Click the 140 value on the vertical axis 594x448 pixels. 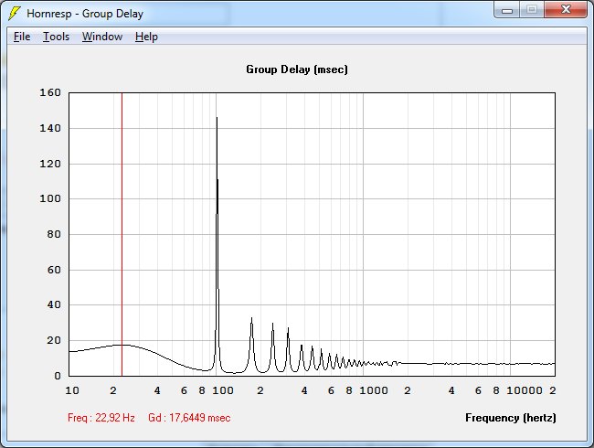(50, 128)
